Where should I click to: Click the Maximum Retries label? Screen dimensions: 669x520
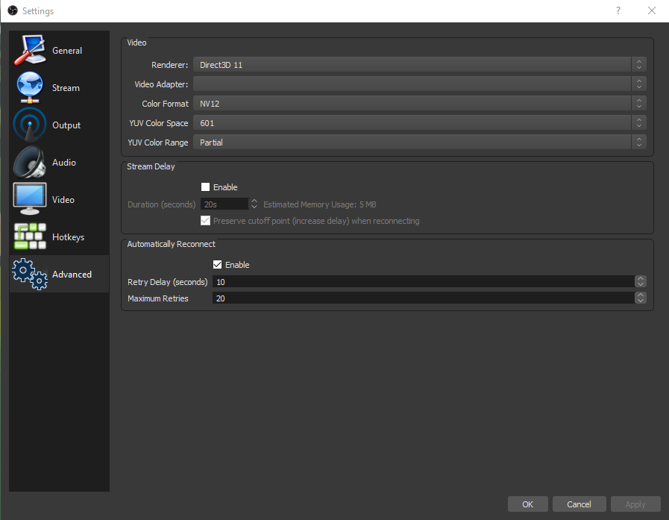coord(158,298)
